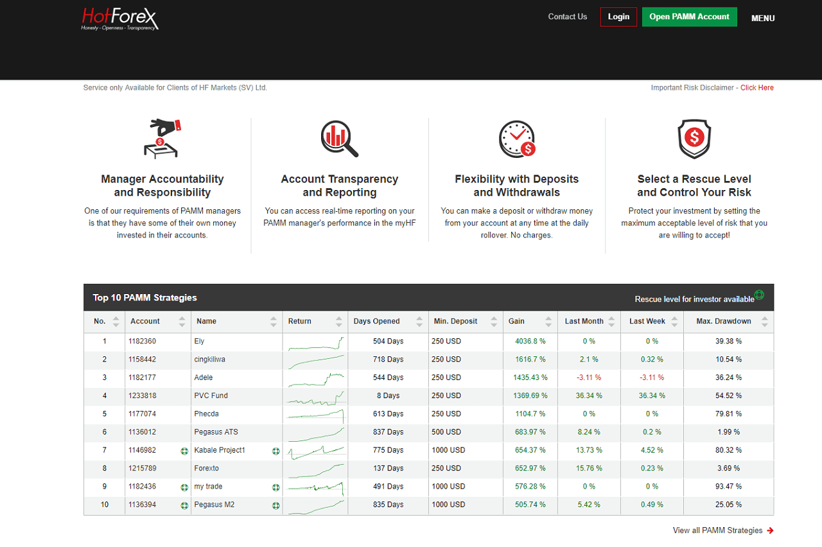
Task: Open the Contact Us page
Action: click(568, 17)
